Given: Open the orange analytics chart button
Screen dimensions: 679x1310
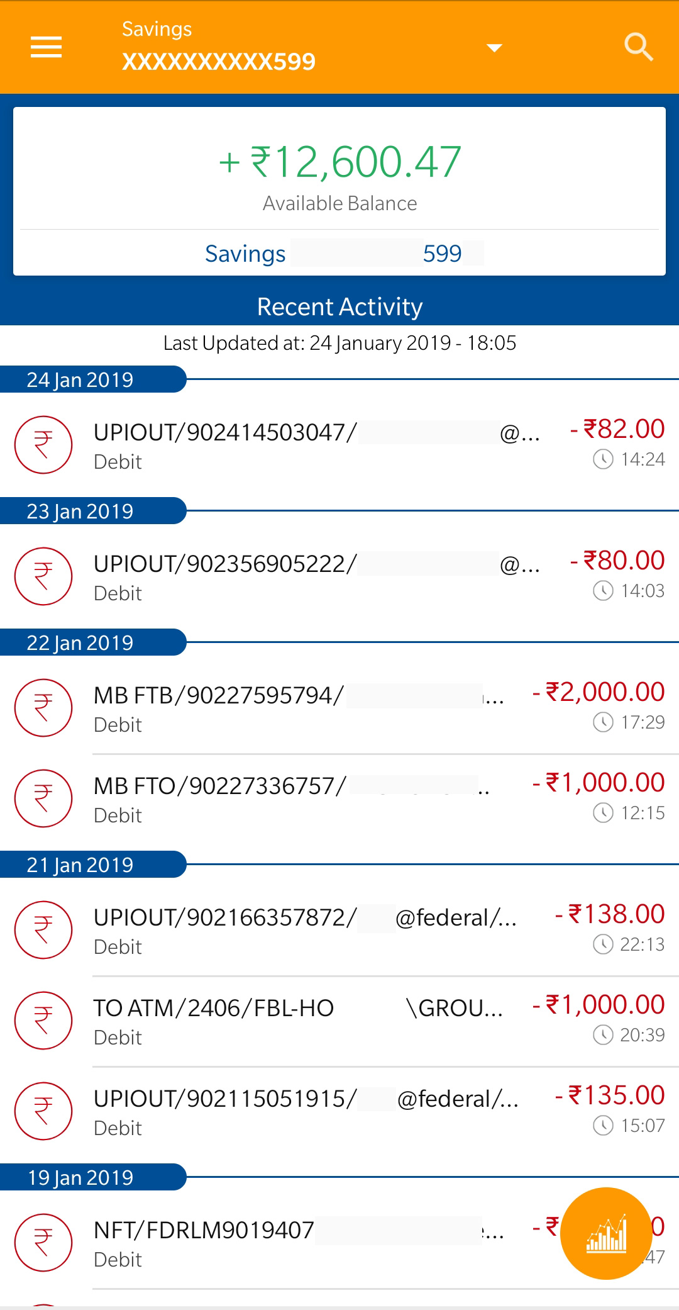Looking at the screenshot, I should pos(606,1233).
